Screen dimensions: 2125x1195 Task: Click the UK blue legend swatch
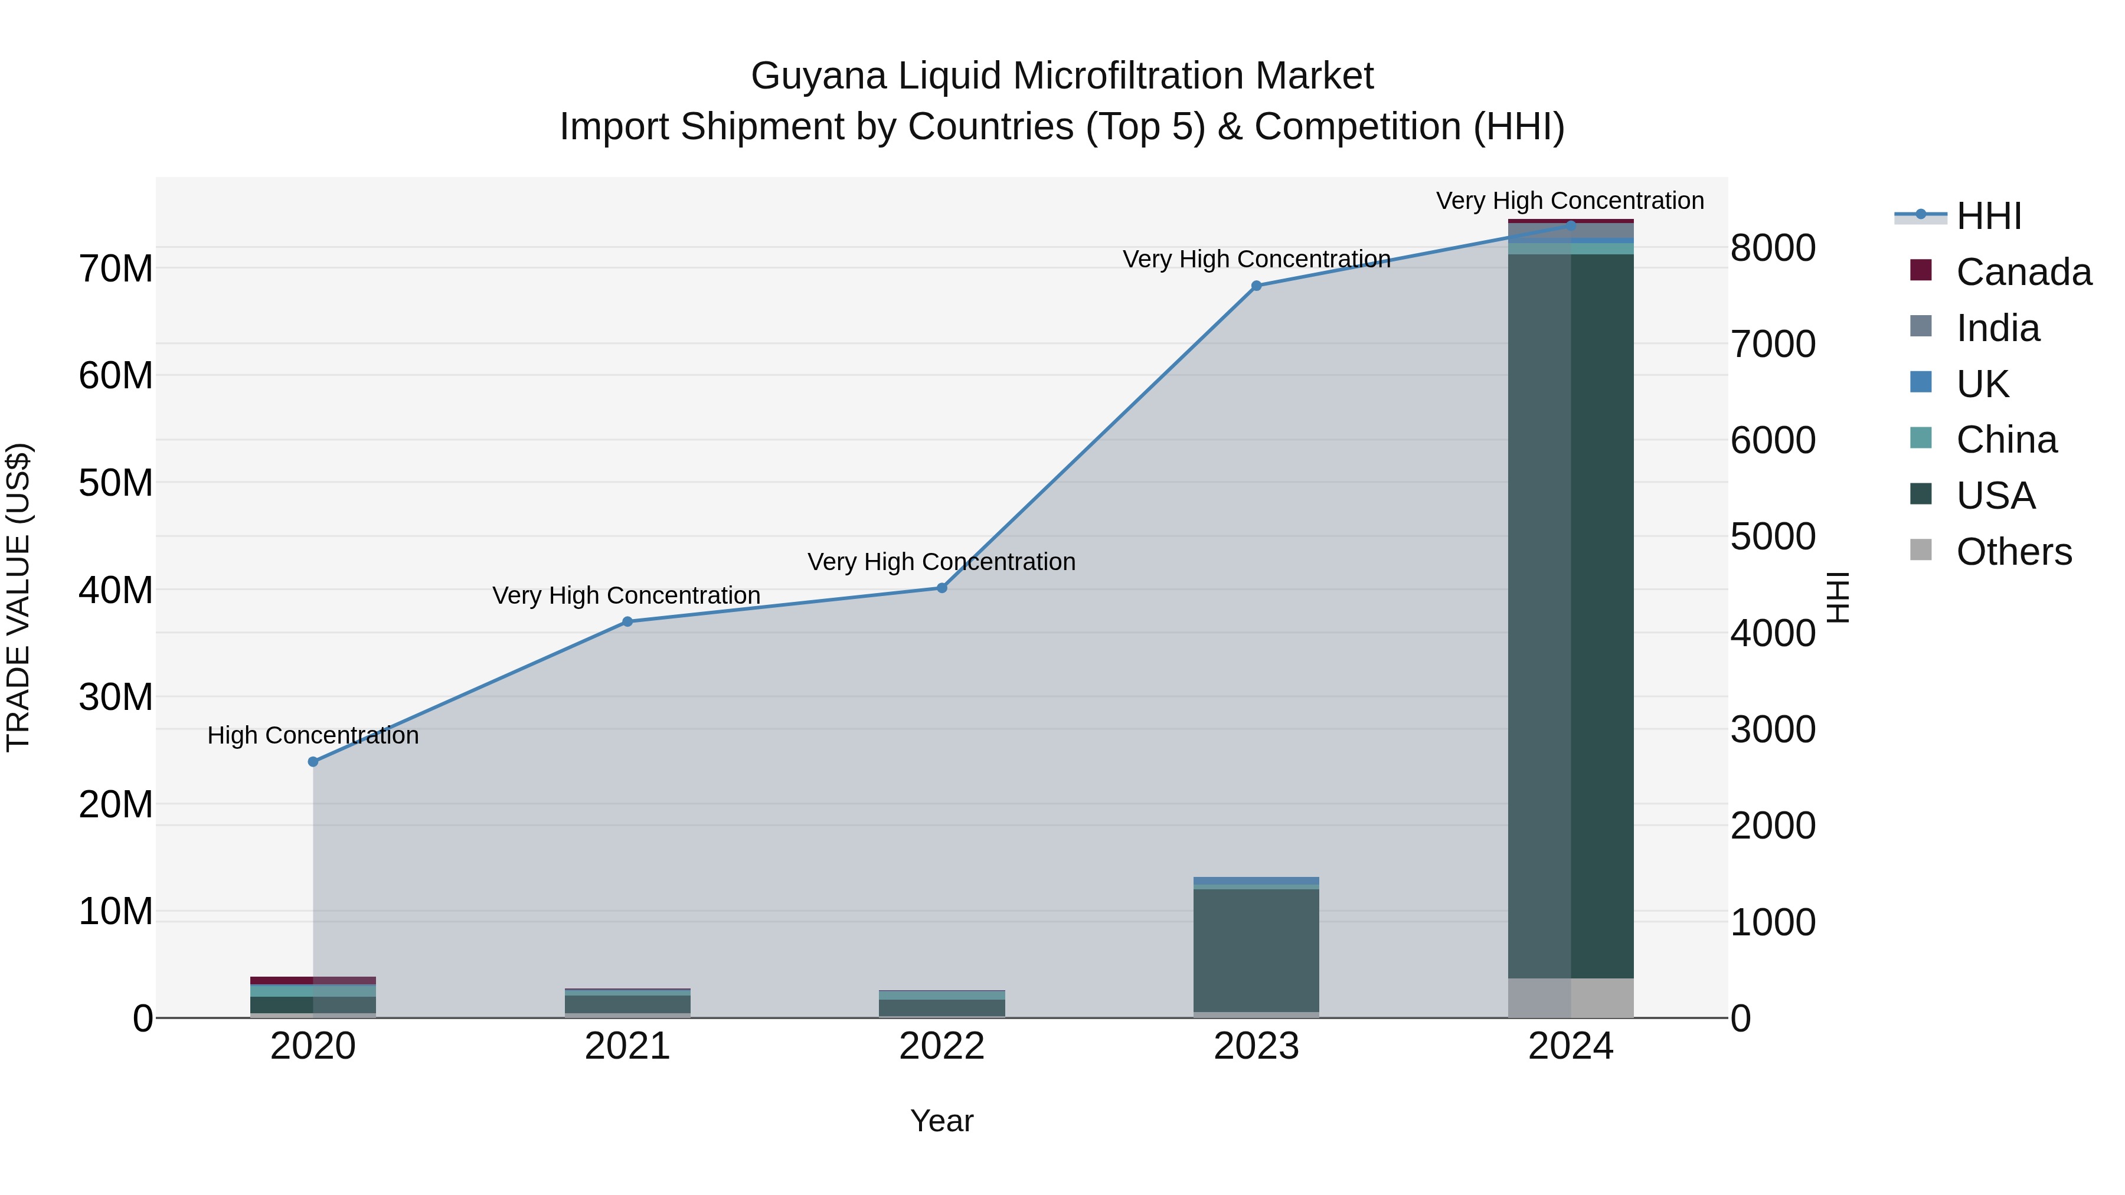[x=1920, y=382]
